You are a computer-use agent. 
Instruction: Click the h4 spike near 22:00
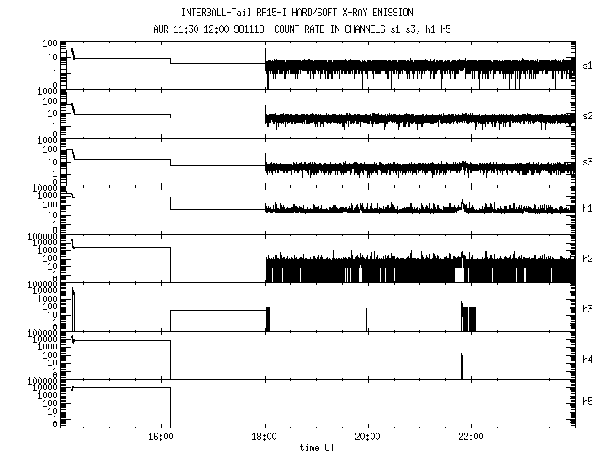coord(462,365)
